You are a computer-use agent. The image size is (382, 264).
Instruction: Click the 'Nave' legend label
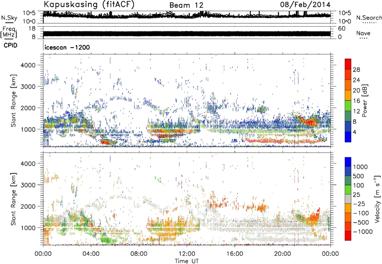tap(363, 33)
